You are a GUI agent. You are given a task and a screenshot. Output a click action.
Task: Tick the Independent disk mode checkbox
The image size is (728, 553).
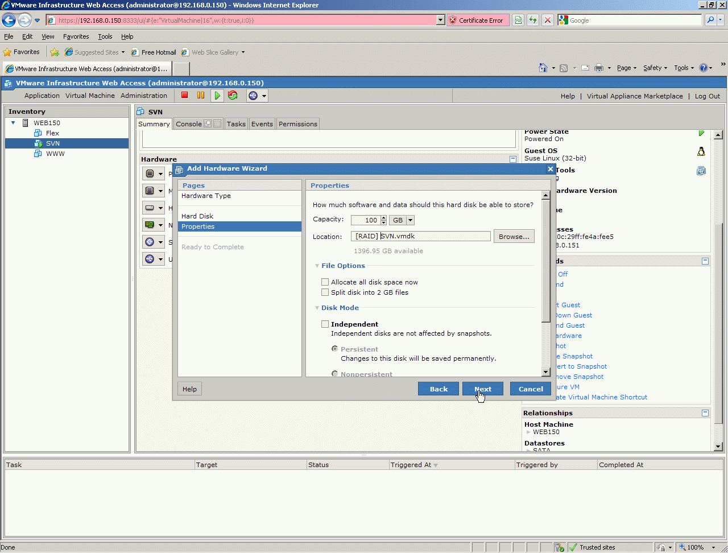(x=325, y=324)
